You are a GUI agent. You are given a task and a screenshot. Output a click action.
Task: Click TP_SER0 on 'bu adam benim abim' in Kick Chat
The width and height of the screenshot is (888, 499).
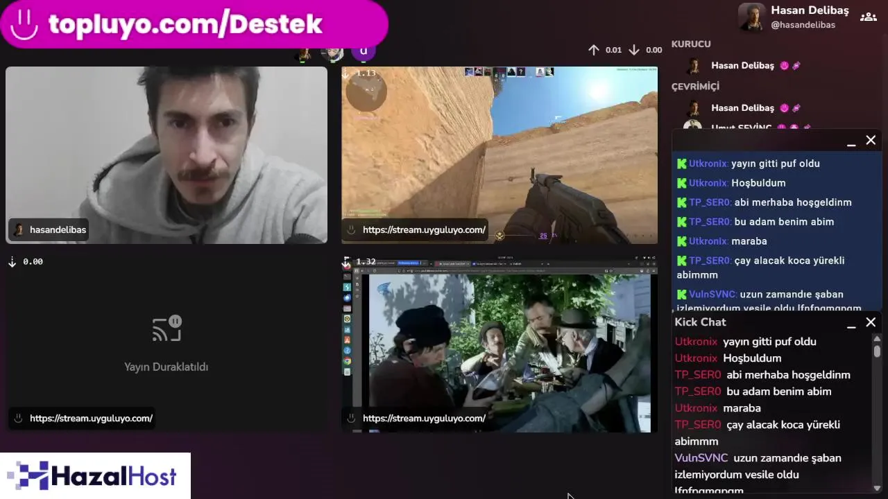(x=698, y=392)
